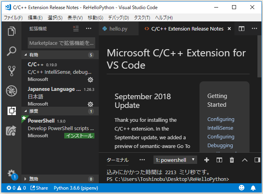Viewport: 263px width, 194px height.
Task: Open the Debug view
Action: tap(12, 91)
